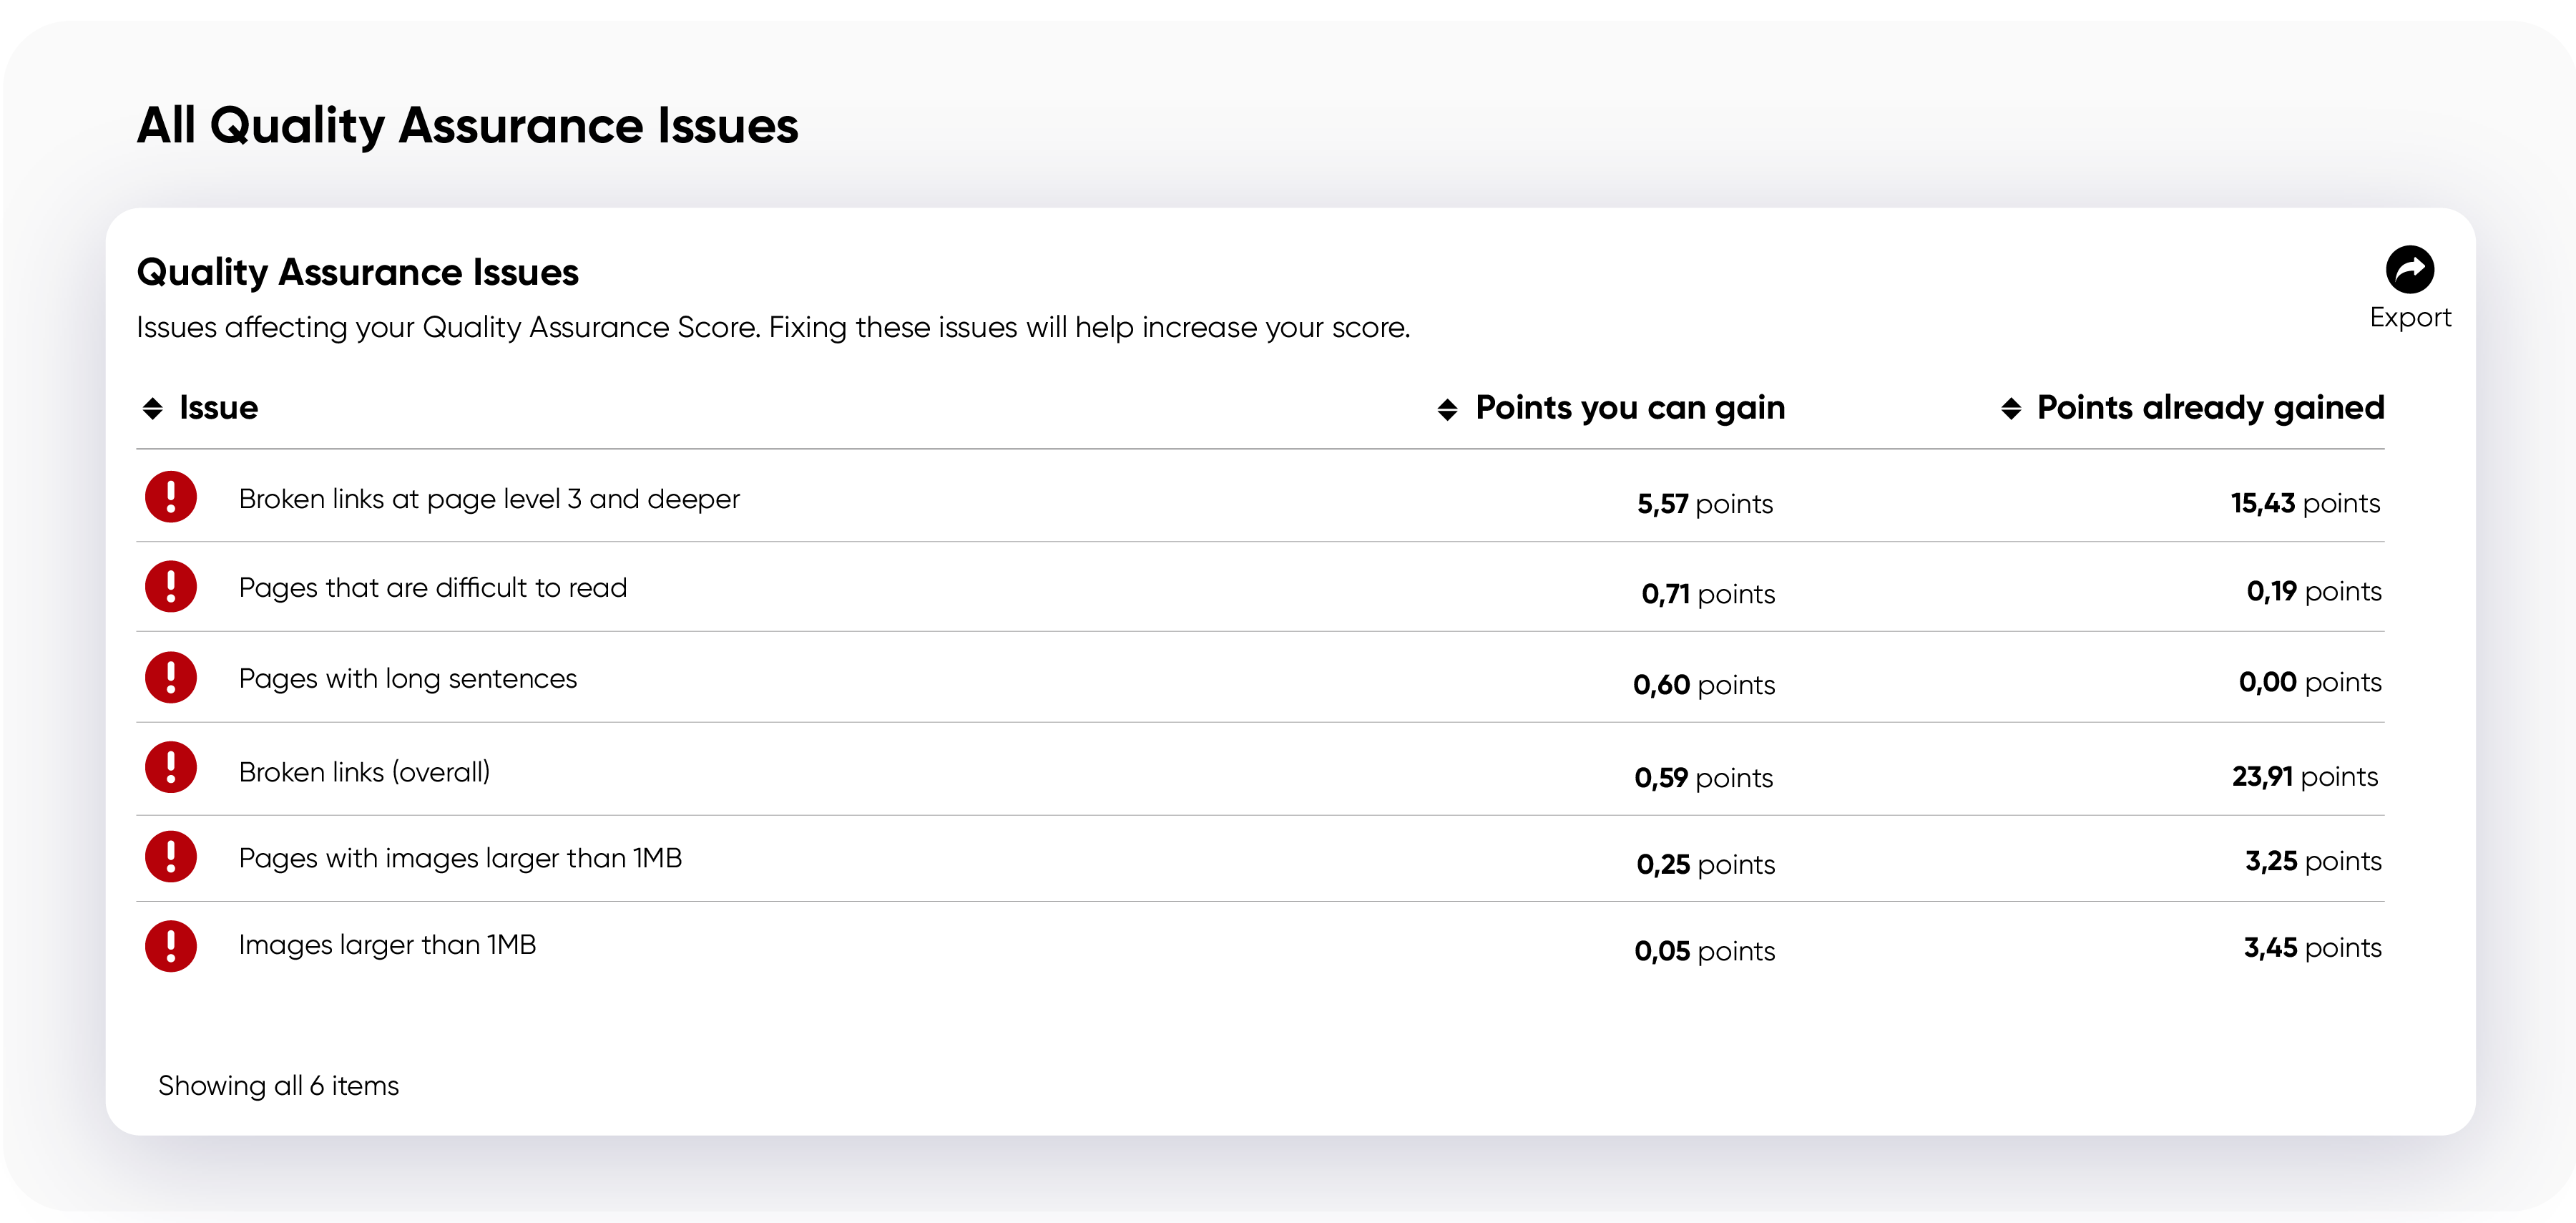Click the warning icon next to Pages with long sentences
Screen dimensions: 2576x1223
[171, 678]
